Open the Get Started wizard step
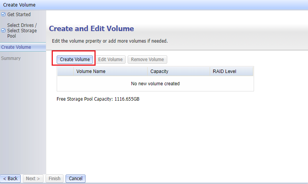 19,15
